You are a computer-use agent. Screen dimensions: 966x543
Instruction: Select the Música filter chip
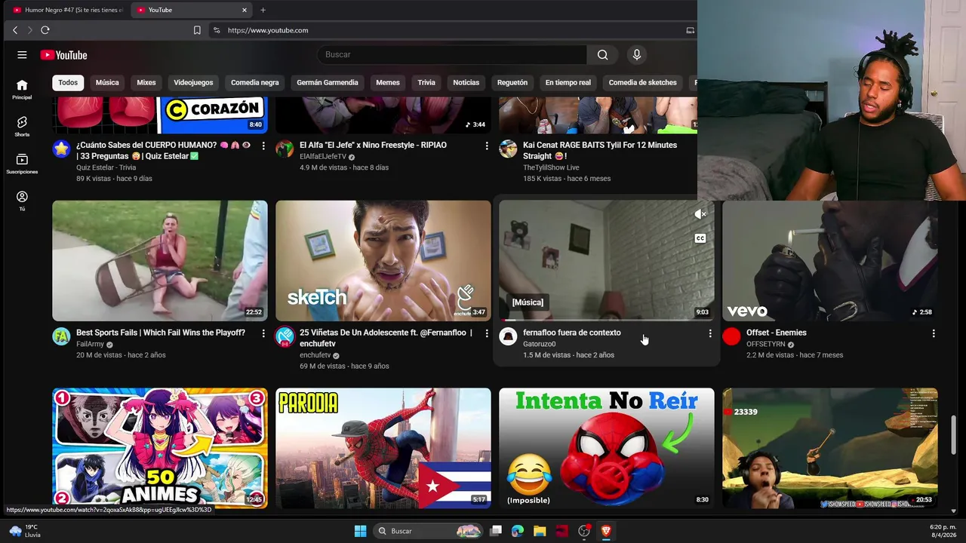pos(107,82)
